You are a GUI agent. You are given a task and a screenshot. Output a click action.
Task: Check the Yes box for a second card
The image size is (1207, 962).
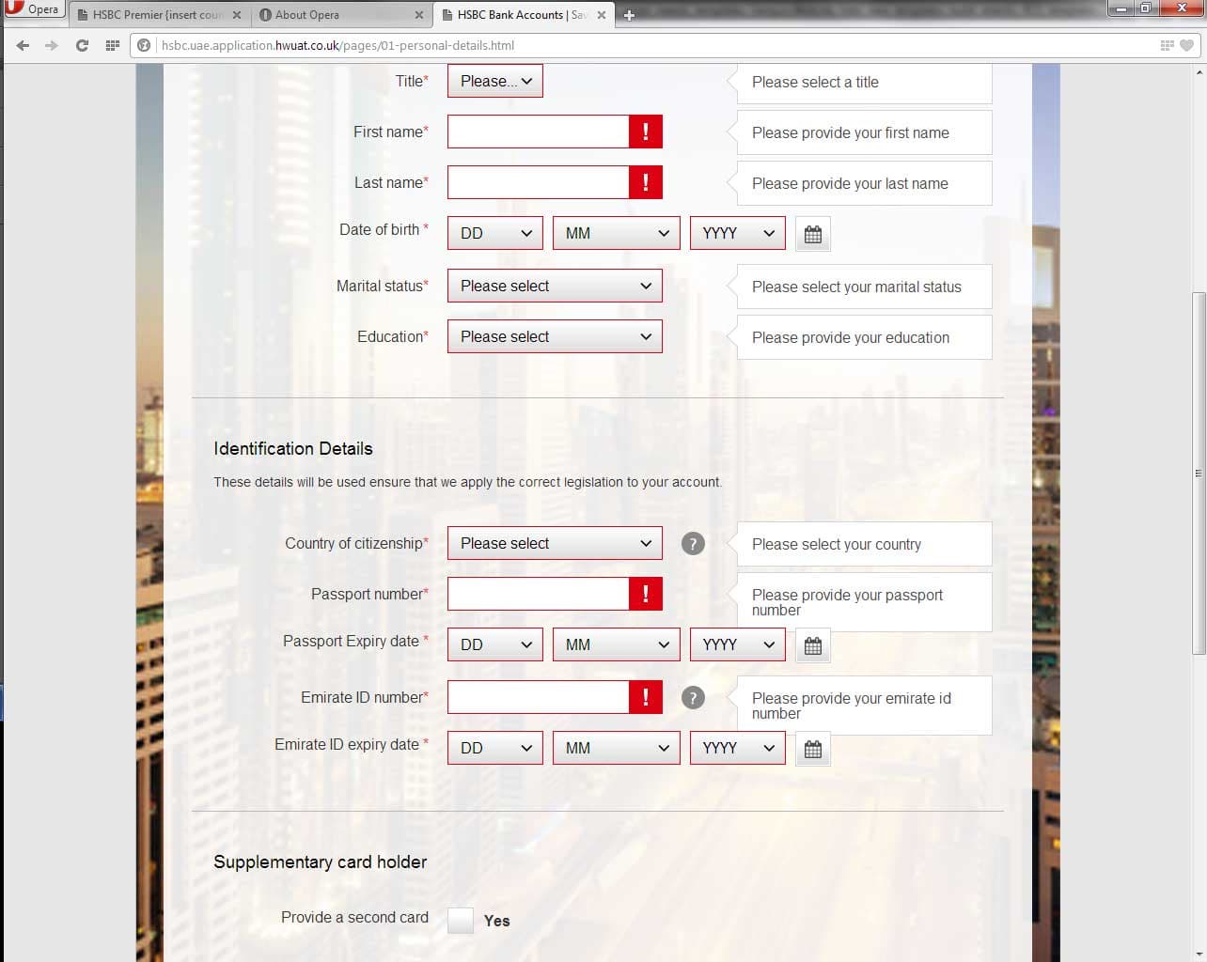tap(460, 921)
